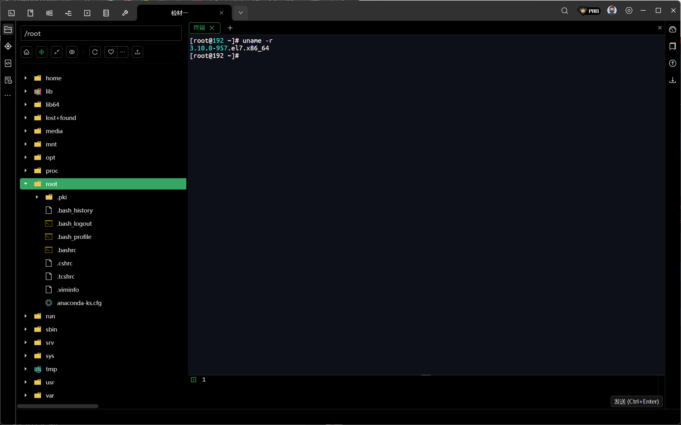This screenshot has width=681, height=425.
Task: Click the refresh file list icon
Action: pos(95,52)
